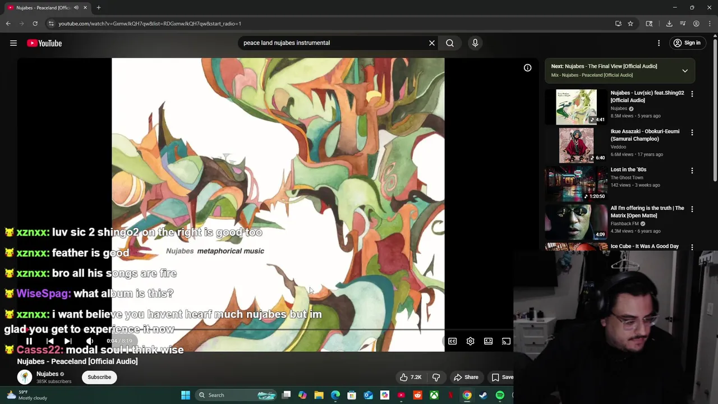This screenshot has width=718, height=404.
Task: Open YouTube settings three-dot menu
Action: pyautogui.click(x=659, y=43)
